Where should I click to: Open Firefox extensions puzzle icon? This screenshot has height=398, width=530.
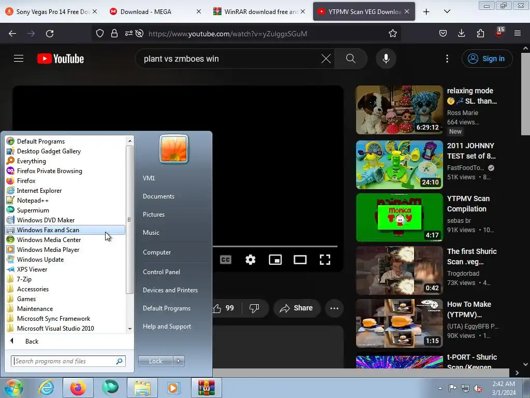pyautogui.click(x=480, y=33)
